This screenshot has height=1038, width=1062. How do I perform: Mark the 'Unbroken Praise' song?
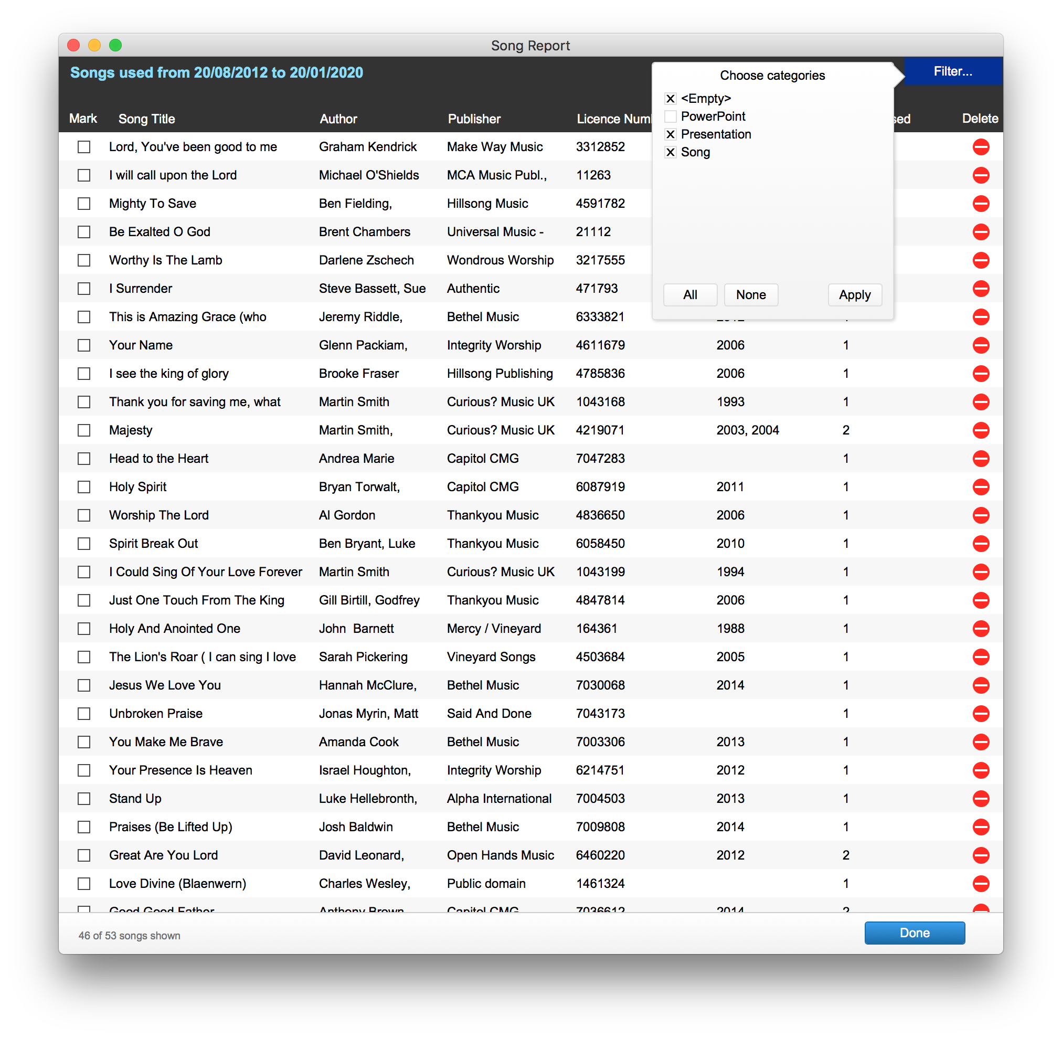[84, 714]
